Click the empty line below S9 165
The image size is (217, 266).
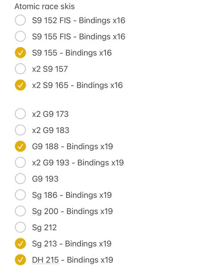tap(108, 100)
